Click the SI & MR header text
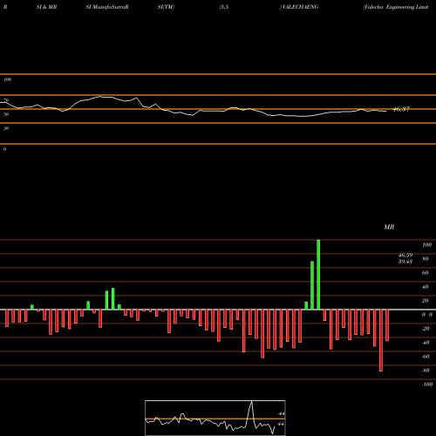Viewport: 436px width, 436px height. [46, 7]
